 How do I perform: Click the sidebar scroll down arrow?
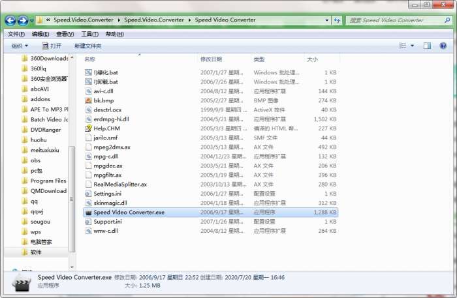pyautogui.click(x=72, y=267)
